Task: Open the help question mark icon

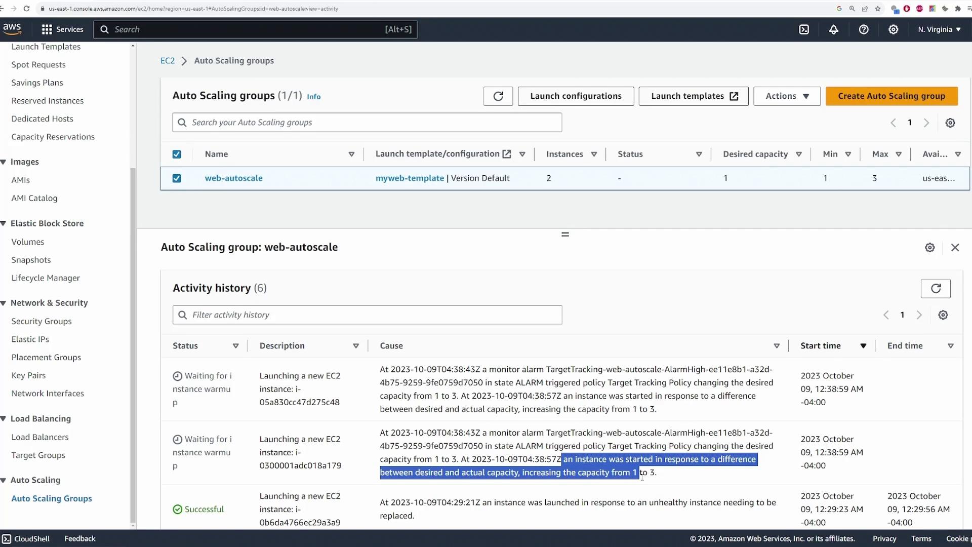Action: point(864,29)
